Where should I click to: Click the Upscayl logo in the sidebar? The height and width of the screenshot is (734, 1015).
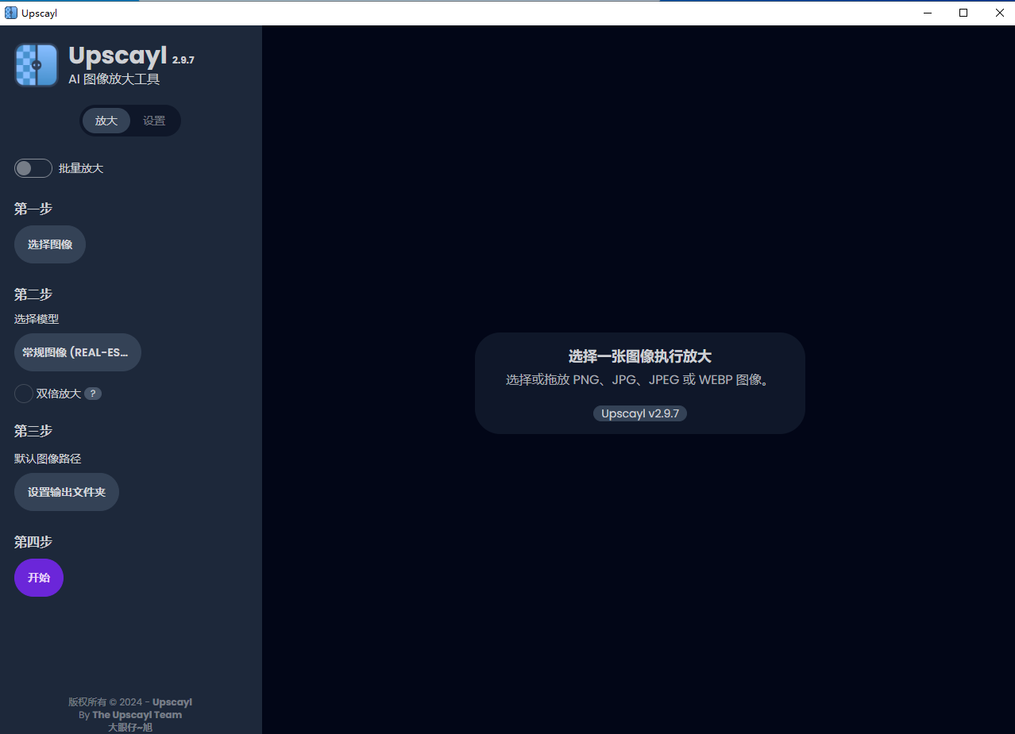36,64
